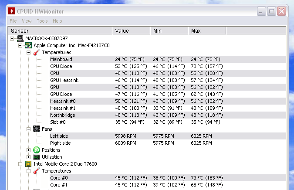Select the CPU Diode sensor row
Screen dimensions: 294x190
pos(168,66)
